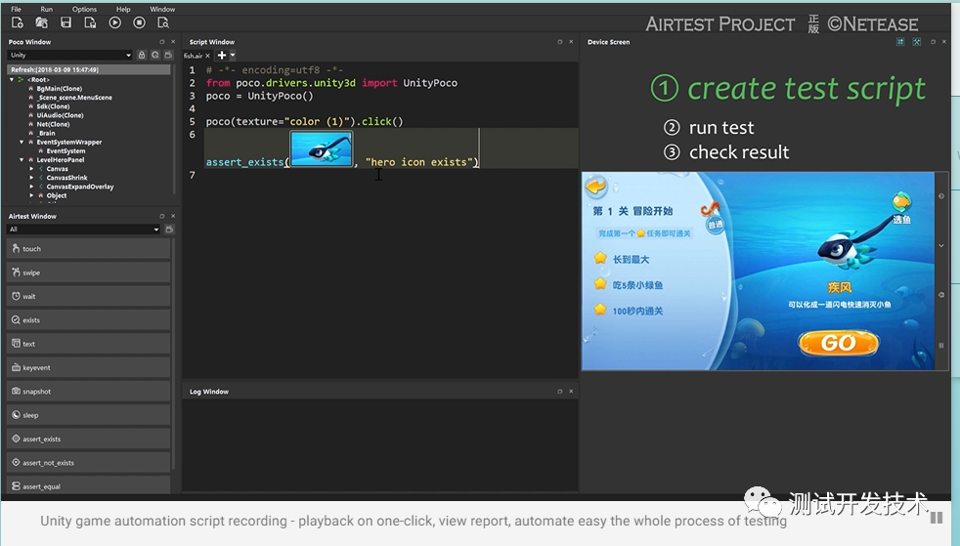
Task: Click the down chevron on device side bar
Action: tap(941, 246)
